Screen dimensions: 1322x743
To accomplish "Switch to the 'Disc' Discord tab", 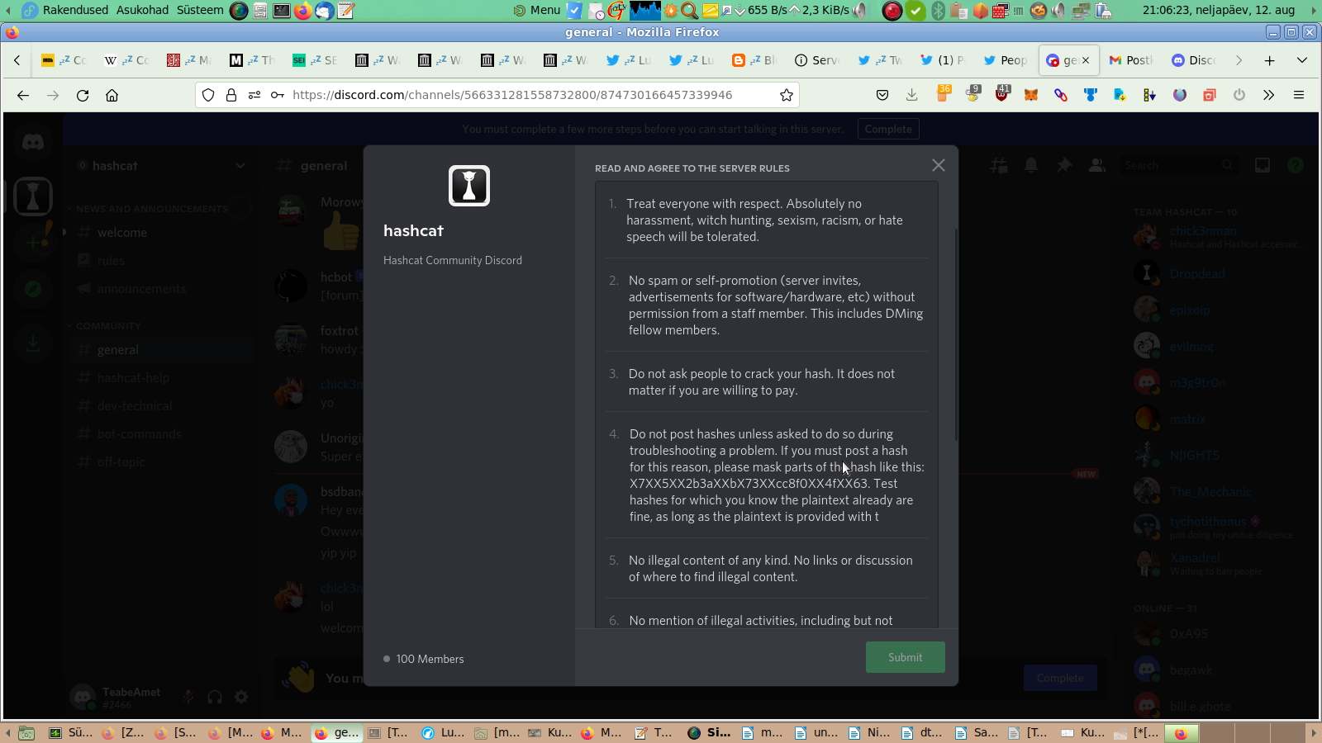I will [1193, 60].
